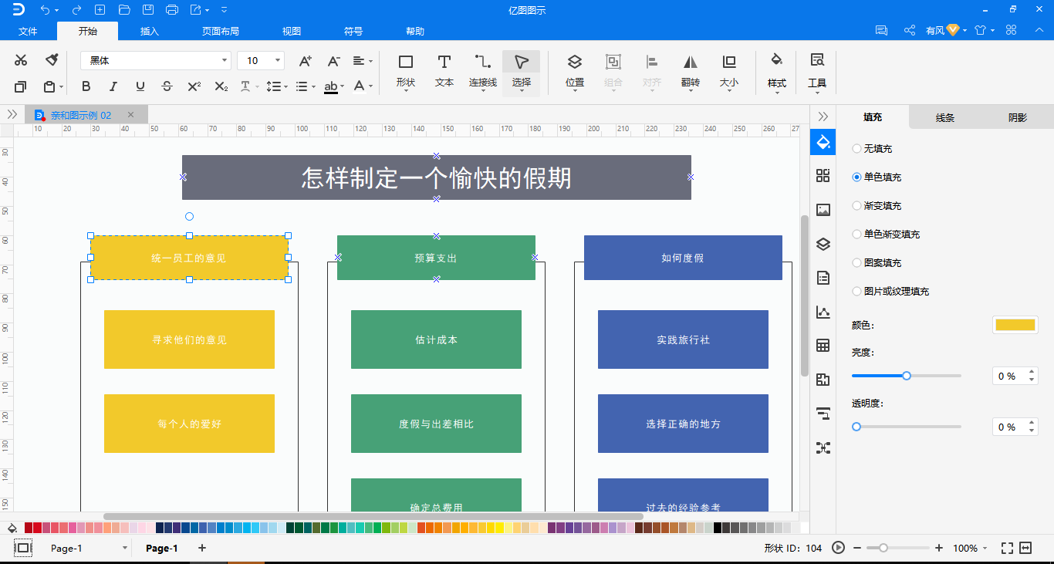Image resolution: width=1054 pixels, height=564 pixels.
Task: Switch to the 线条 panel tab
Action: pyautogui.click(x=945, y=117)
